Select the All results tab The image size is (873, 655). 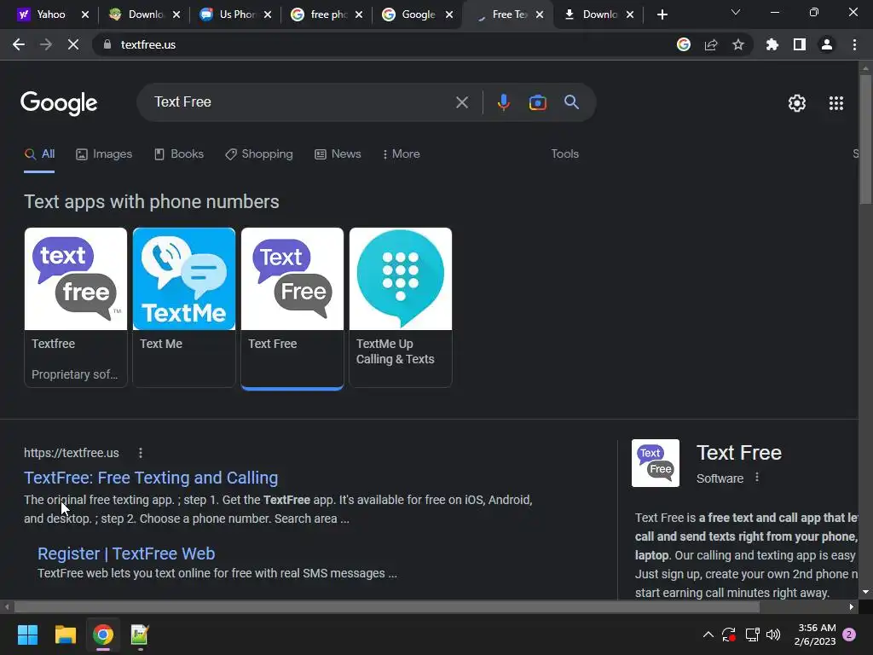pos(39,154)
